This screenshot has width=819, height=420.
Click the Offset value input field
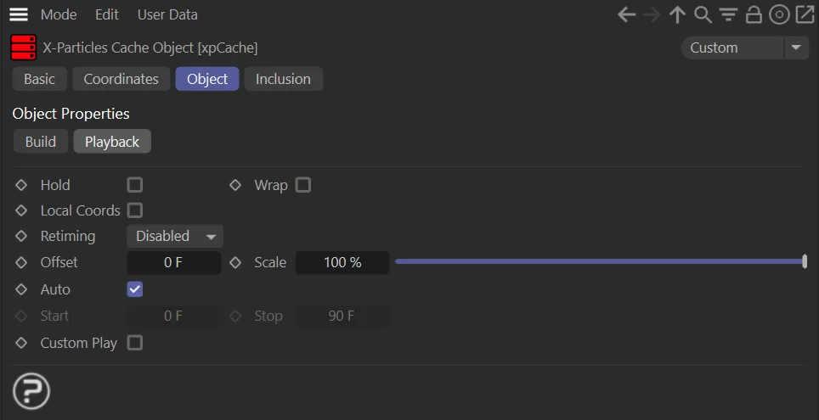point(173,263)
